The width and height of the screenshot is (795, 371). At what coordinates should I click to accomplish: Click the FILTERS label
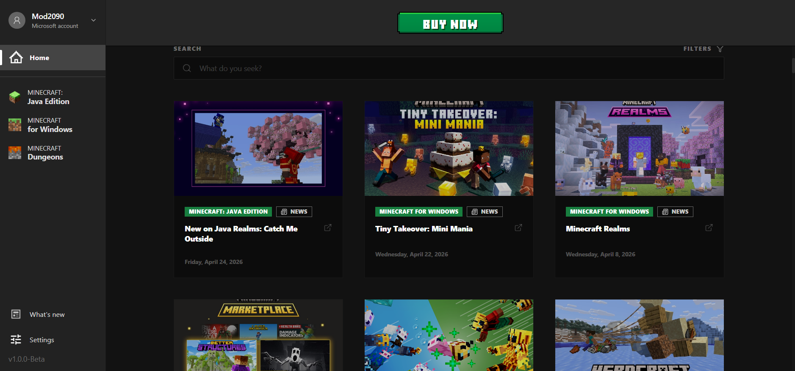click(x=697, y=49)
